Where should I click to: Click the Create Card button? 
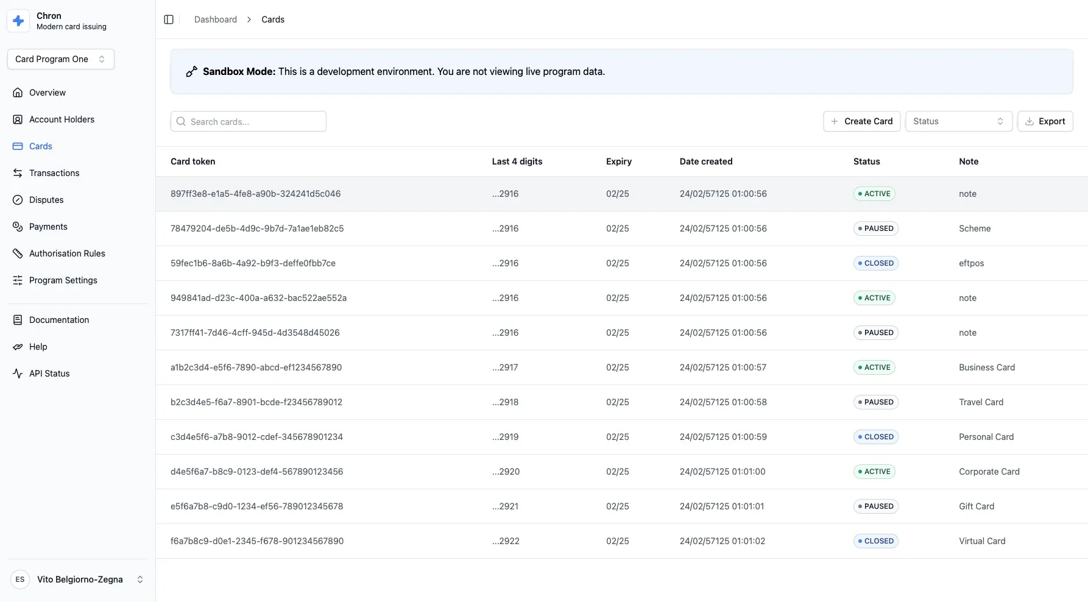(861, 121)
